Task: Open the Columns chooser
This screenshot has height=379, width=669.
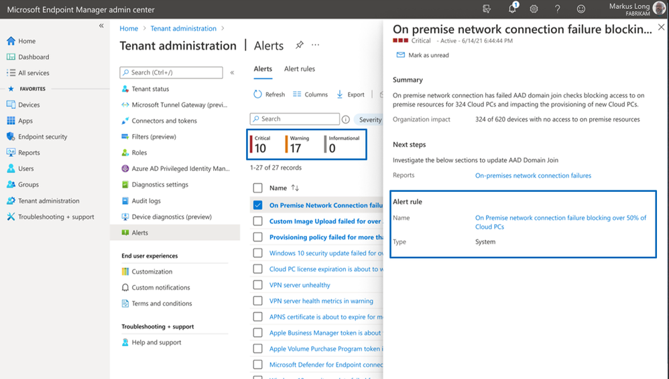Action: (310, 95)
